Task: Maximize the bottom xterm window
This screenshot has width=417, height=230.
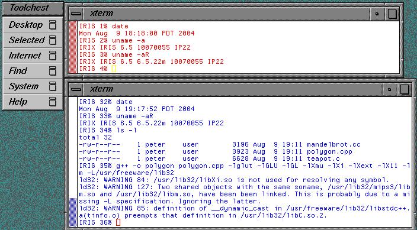Action: [x=405, y=89]
